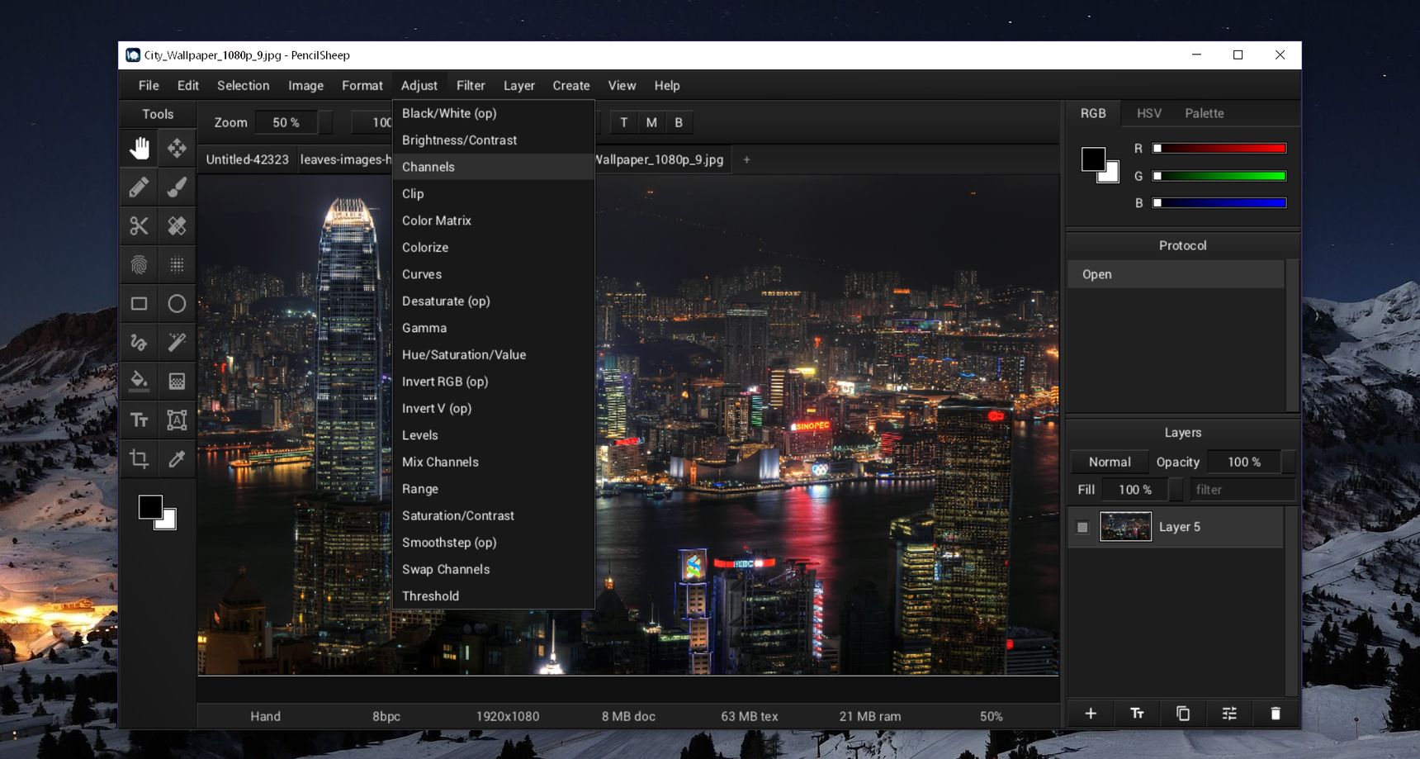Viewport: 1420px width, 759px height.
Task: Select the Open entry in Protocol
Action: (x=1176, y=274)
